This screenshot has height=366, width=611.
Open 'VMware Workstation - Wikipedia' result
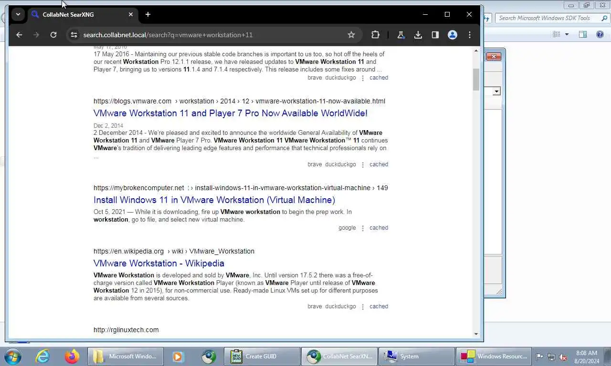tap(159, 263)
